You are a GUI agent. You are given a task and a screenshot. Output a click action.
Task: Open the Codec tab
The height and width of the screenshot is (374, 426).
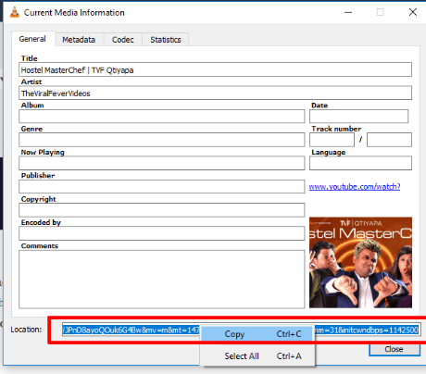pos(123,40)
